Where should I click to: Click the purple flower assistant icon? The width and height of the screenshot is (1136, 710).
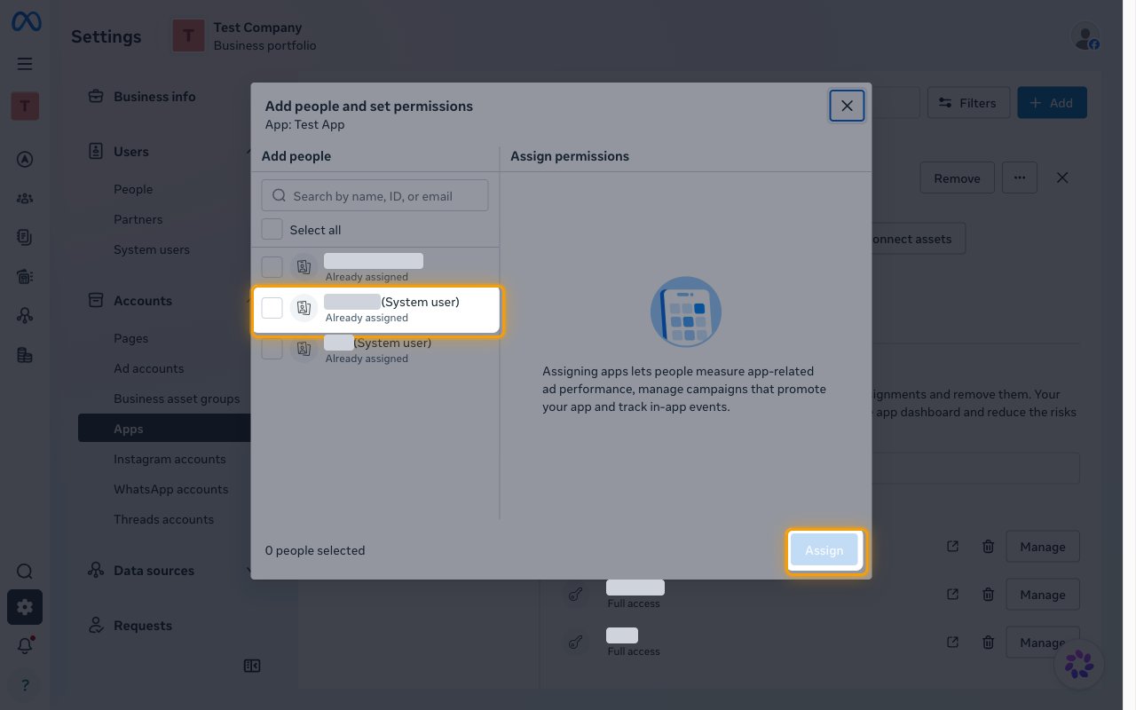pyautogui.click(x=1079, y=663)
